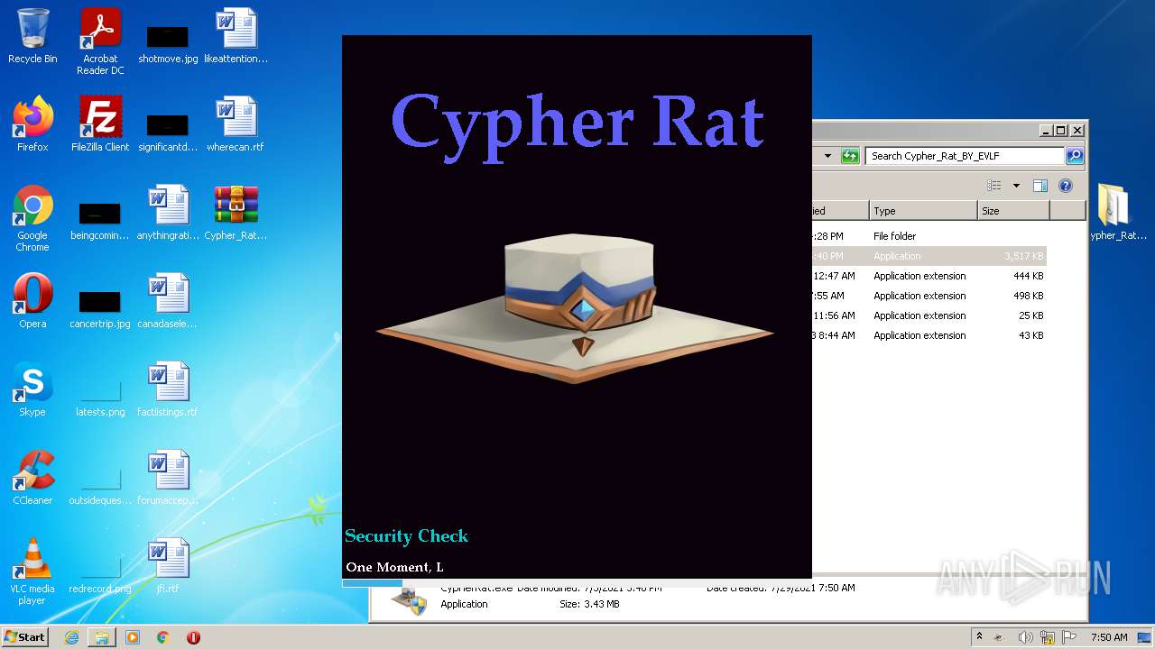
Task: Select the Cypher_Rat WinRAR archive icon
Action: pyautogui.click(x=236, y=213)
